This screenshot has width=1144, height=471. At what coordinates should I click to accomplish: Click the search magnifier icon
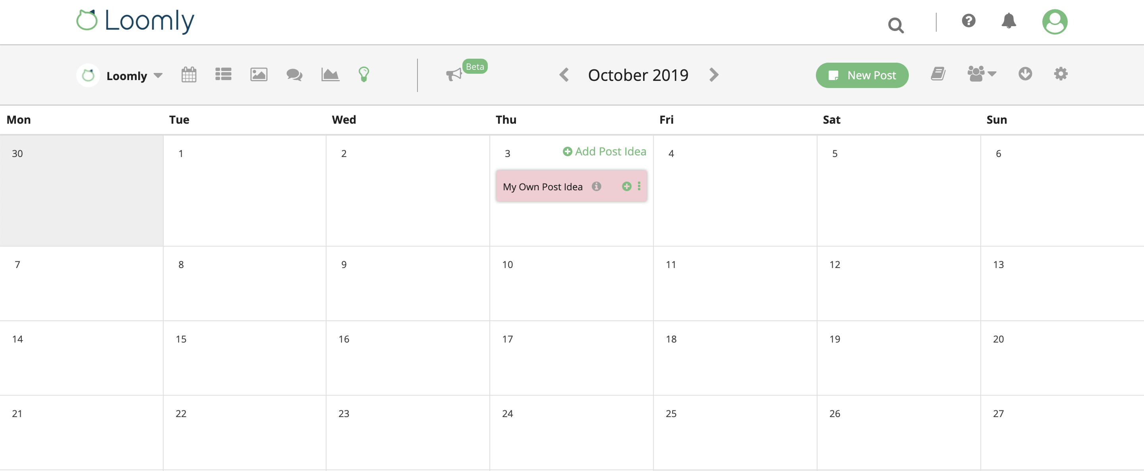(x=895, y=25)
